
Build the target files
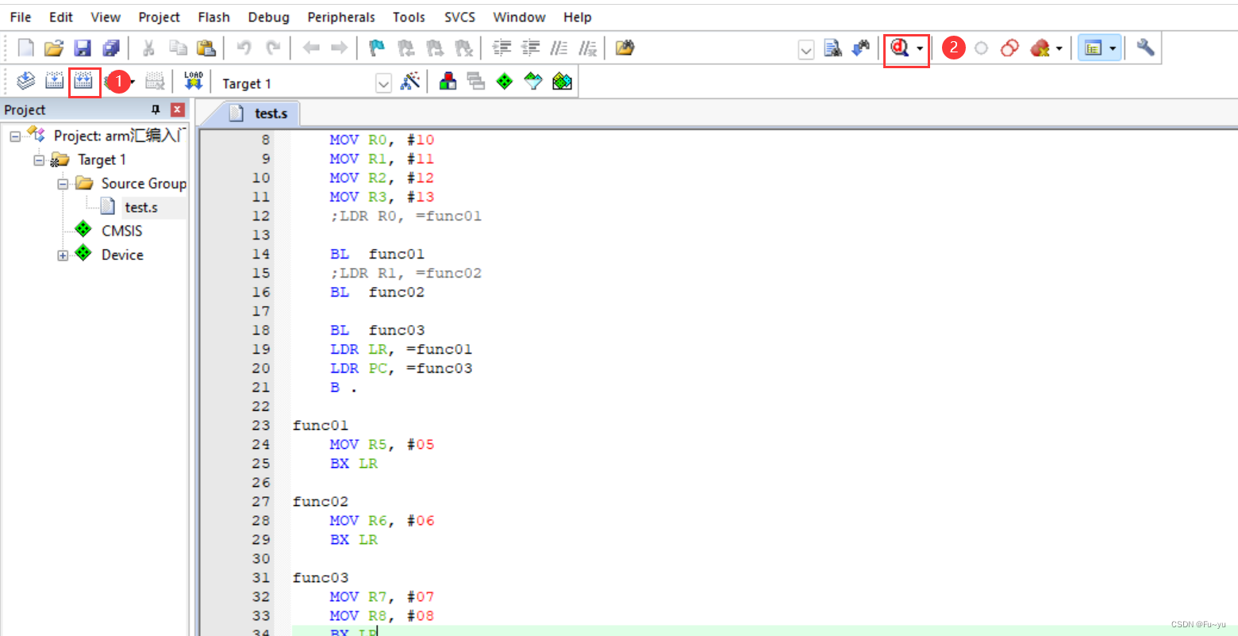tap(55, 81)
